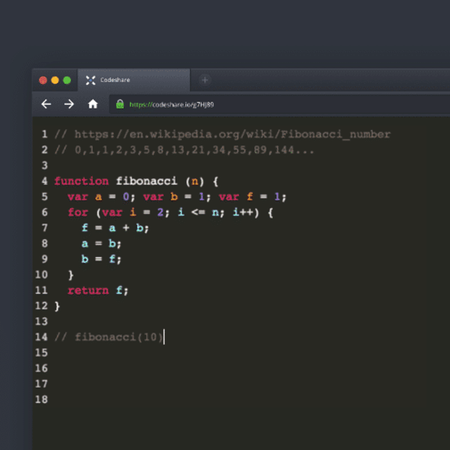Click the Codeshare favicon in the tab

coord(91,80)
